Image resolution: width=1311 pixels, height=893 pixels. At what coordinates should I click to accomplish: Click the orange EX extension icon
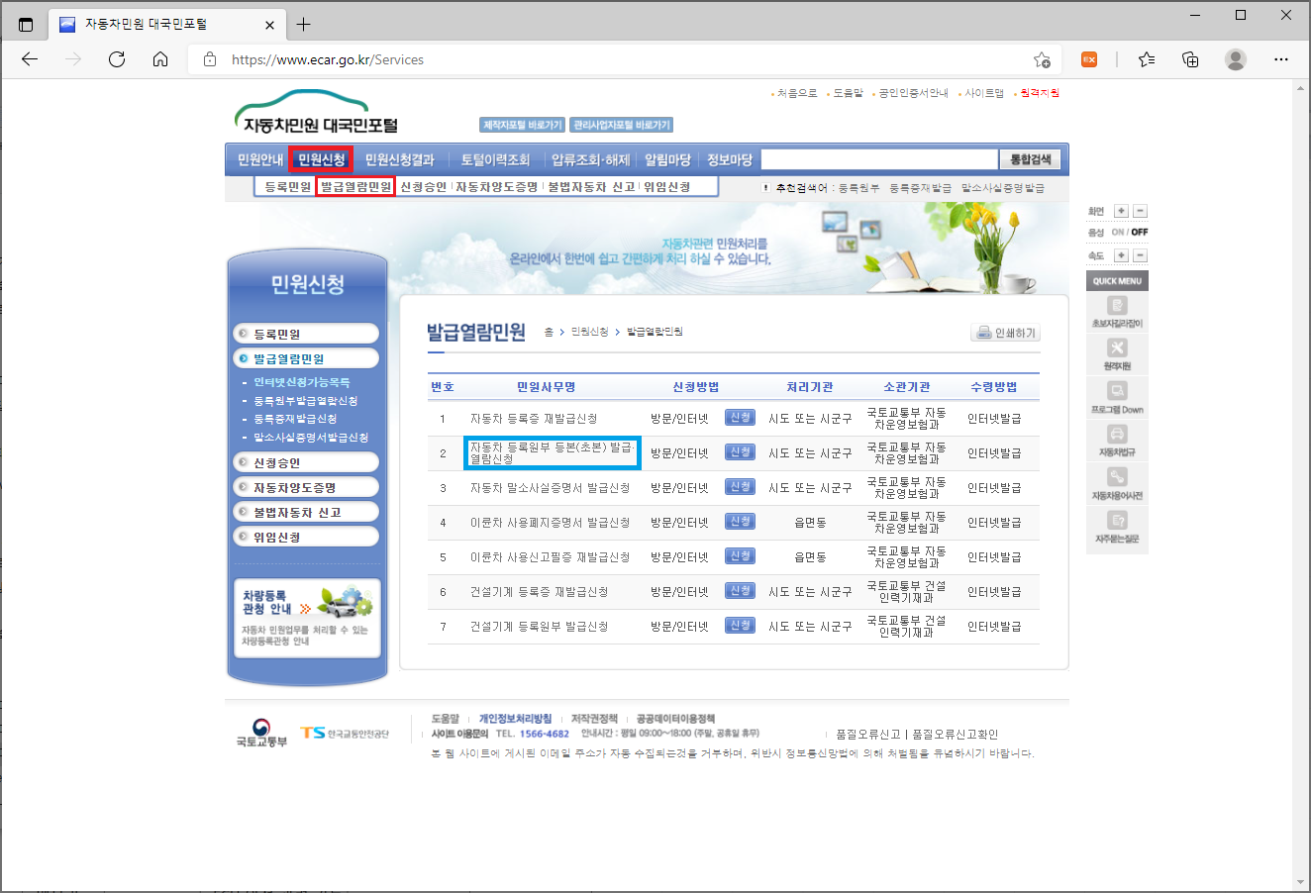[x=1089, y=59]
